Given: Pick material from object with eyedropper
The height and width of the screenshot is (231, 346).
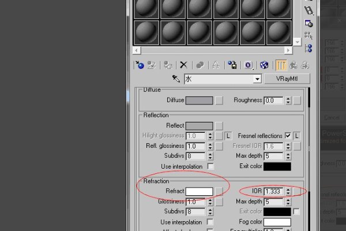Looking at the screenshot, I should pyautogui.click(x=176, y=79).
